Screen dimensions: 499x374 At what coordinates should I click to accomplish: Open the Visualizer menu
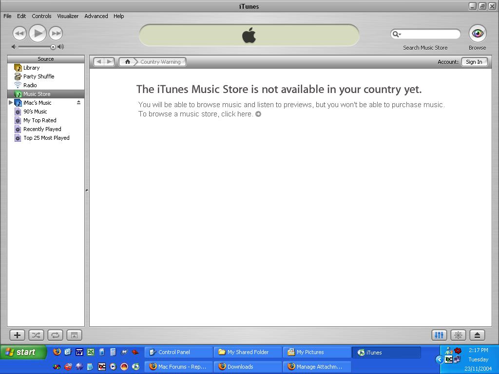pyautogui.click(x=67, y=16)
